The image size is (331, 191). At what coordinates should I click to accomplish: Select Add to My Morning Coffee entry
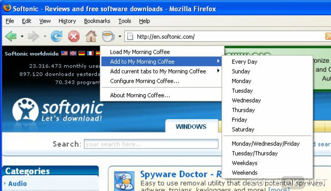point(162,61)
